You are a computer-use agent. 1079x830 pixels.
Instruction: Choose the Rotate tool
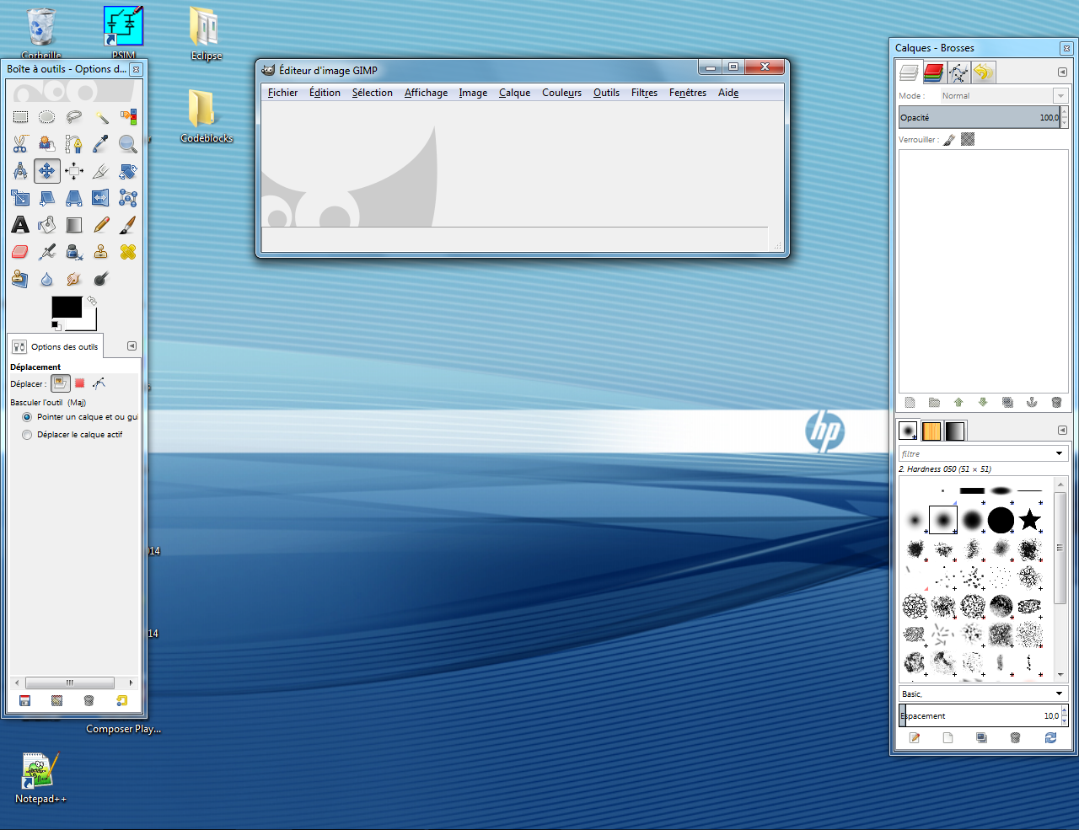[x=128, y=171]
